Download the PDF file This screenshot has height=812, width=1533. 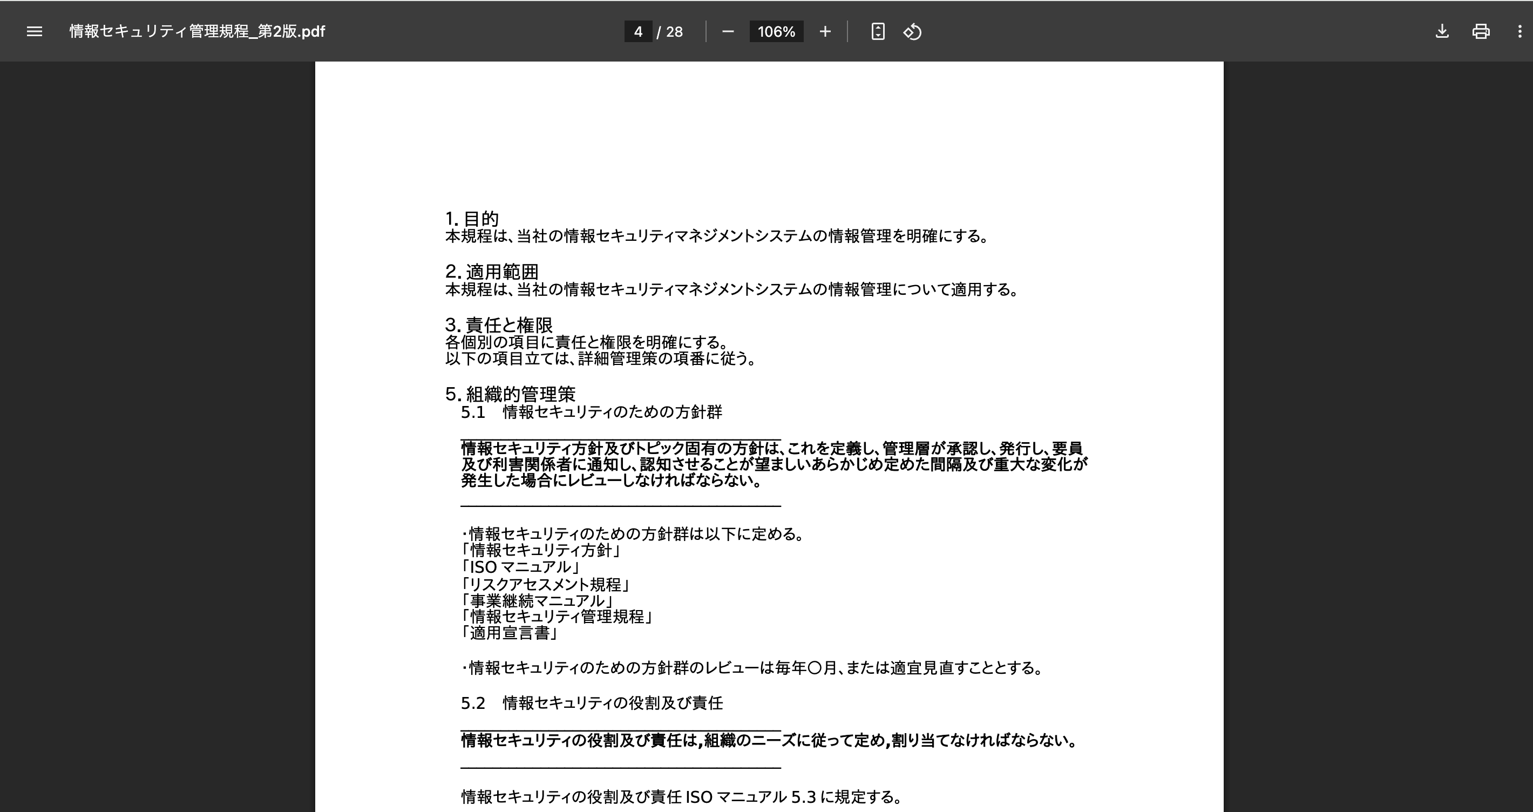(x=1442, y=31)
